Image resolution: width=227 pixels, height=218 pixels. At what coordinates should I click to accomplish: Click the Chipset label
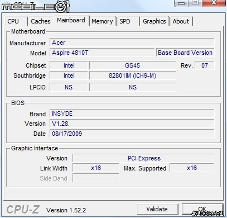36,65
